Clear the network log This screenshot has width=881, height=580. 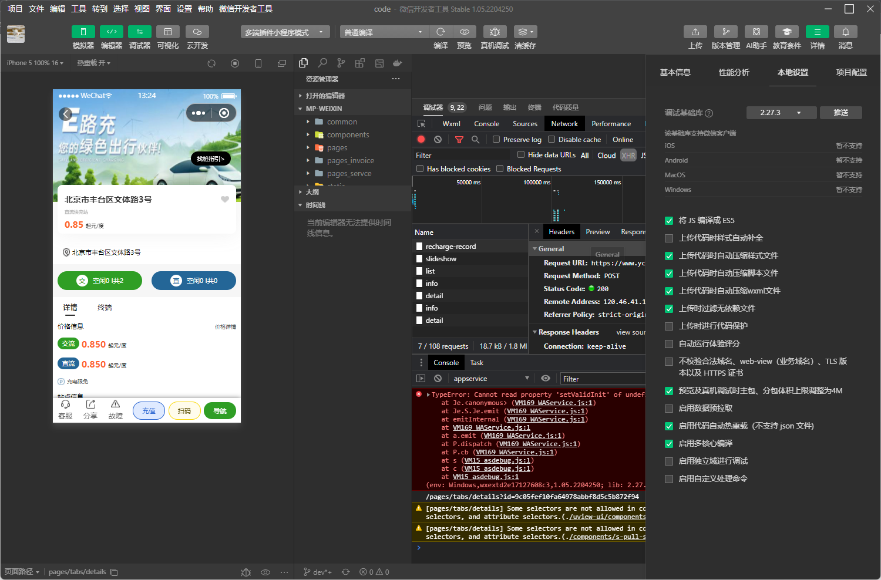pos(438,140)
